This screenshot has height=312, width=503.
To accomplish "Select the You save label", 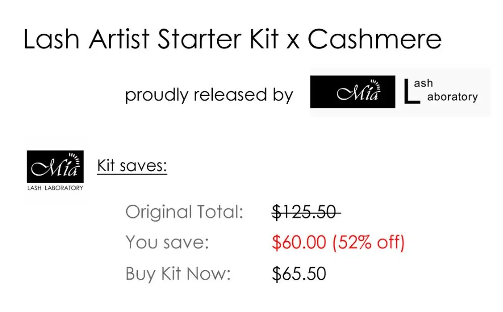I will point(167,243).
